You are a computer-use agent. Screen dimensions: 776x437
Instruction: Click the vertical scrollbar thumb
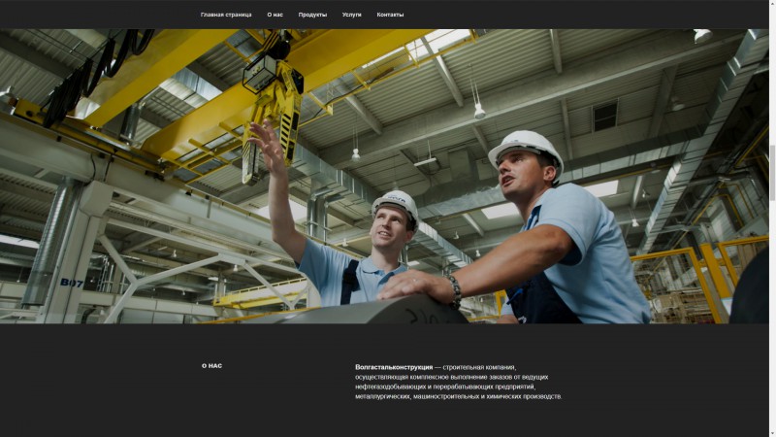[772, 173]
